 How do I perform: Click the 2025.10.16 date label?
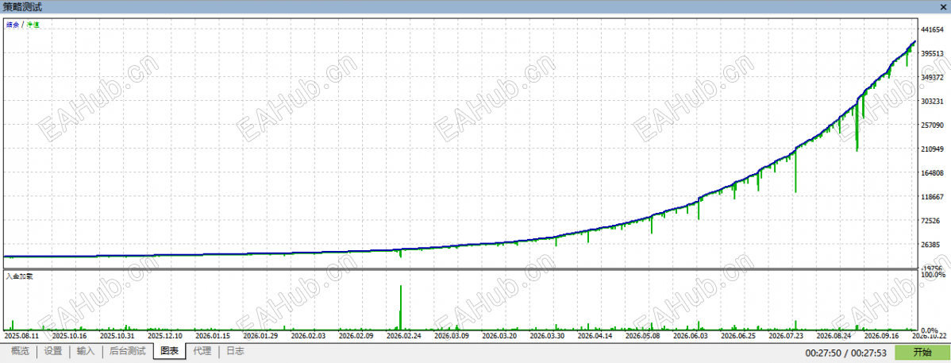click(x=69, y=335)
